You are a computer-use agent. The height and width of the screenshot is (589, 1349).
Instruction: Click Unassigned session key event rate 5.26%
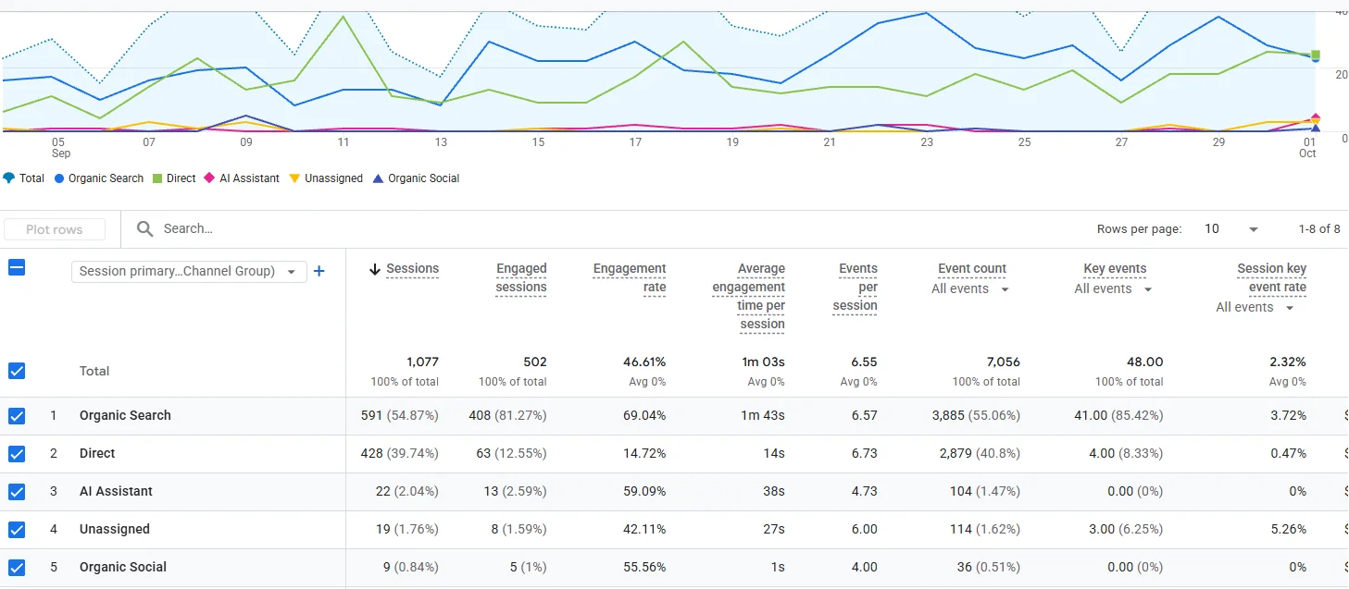click(1289, 530)
